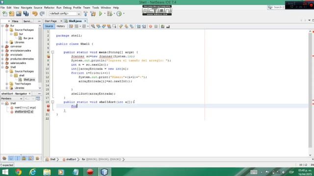Switch to the Files panel tab

tap(15, 21)
